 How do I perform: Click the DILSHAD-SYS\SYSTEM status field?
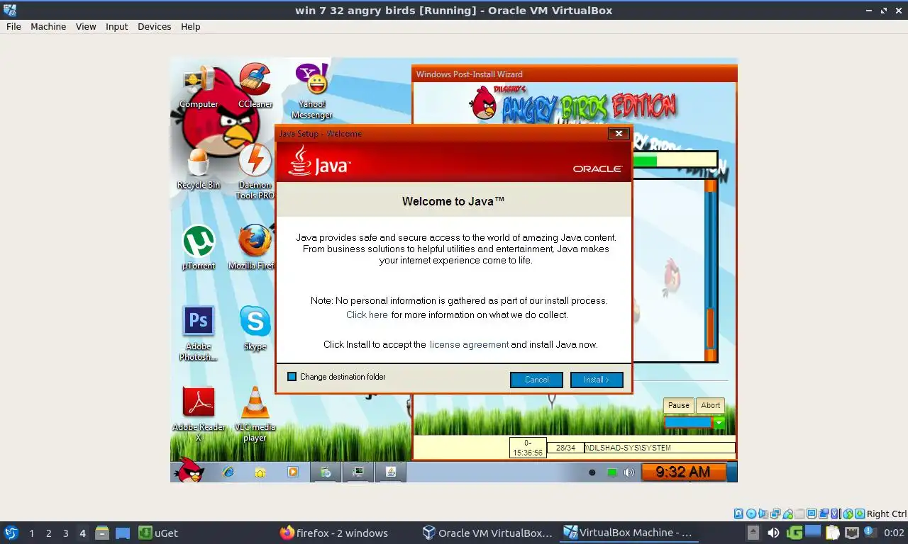pos(659,448)
